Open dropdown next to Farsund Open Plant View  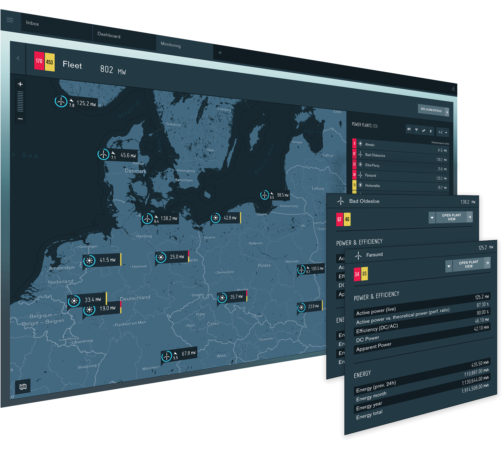point(449,266)
